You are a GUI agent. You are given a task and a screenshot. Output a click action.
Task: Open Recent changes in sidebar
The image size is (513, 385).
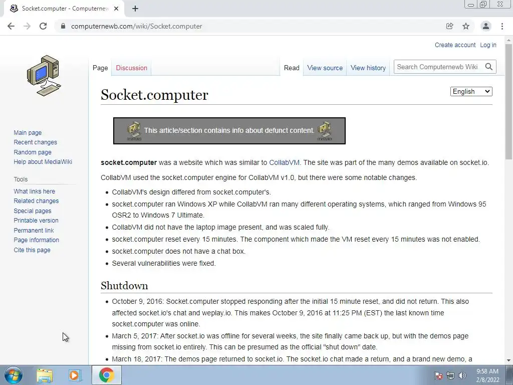click(36, 142)
